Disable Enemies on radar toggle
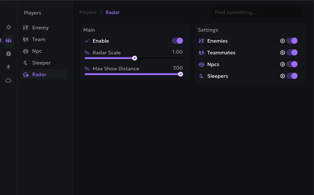Viewport: 314px width, 195px height. pos(292,41)
